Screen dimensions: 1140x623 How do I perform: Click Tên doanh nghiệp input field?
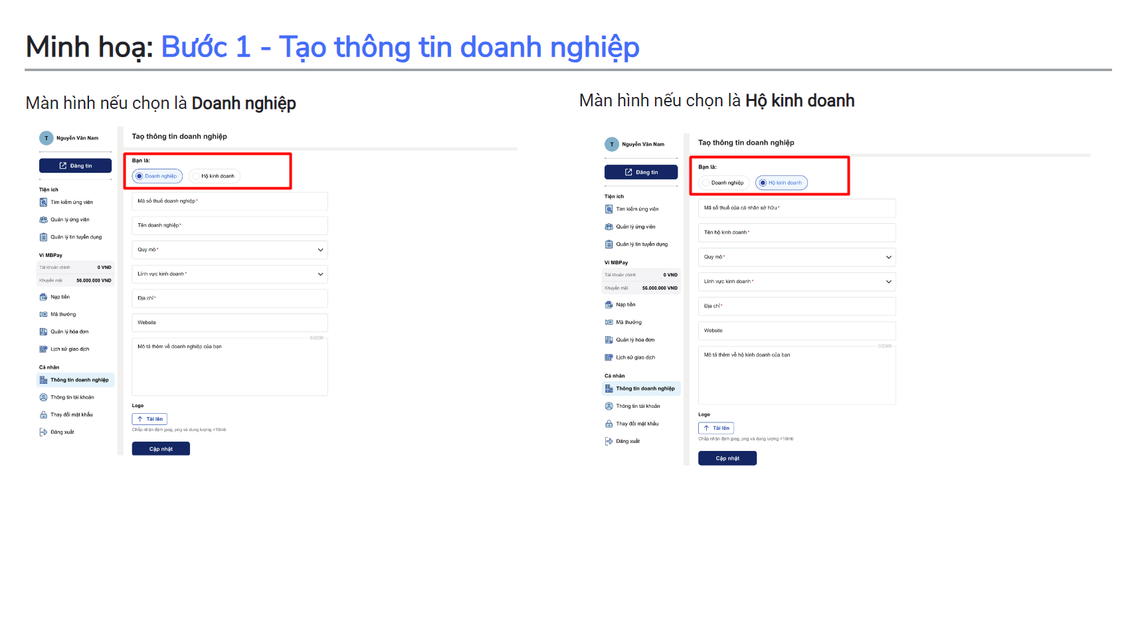coord(230,226)
